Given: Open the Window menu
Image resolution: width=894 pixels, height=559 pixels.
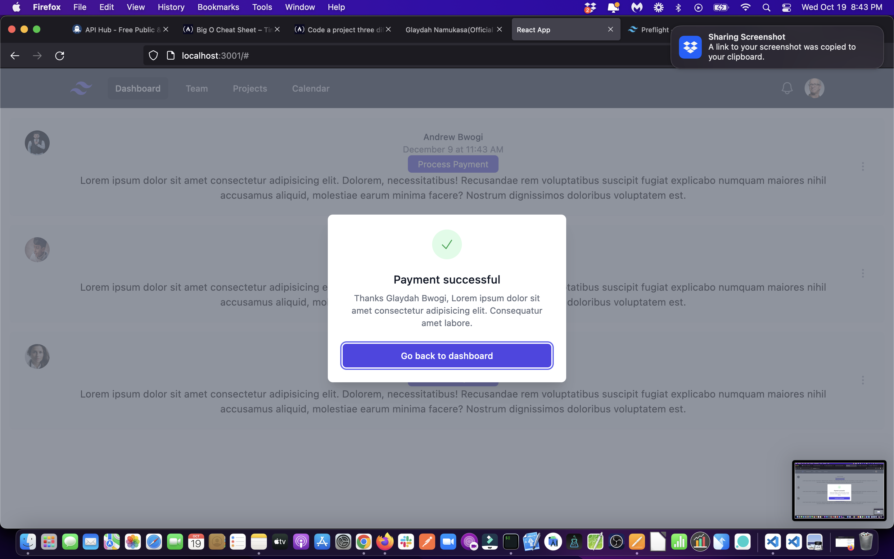Looking at the screenshot, I should tap(300, 7).
